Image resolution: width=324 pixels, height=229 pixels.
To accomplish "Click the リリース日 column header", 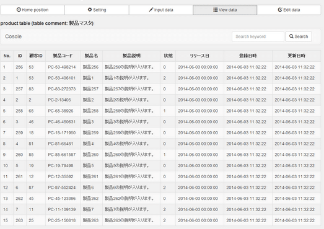I will tap(199, 56).
